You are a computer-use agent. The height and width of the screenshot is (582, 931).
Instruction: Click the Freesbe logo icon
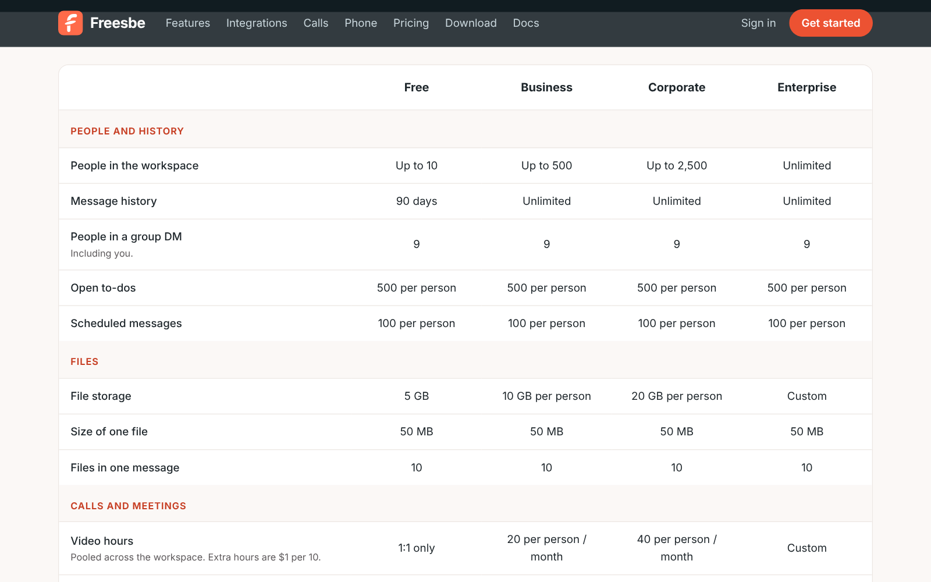pos(70,23)
